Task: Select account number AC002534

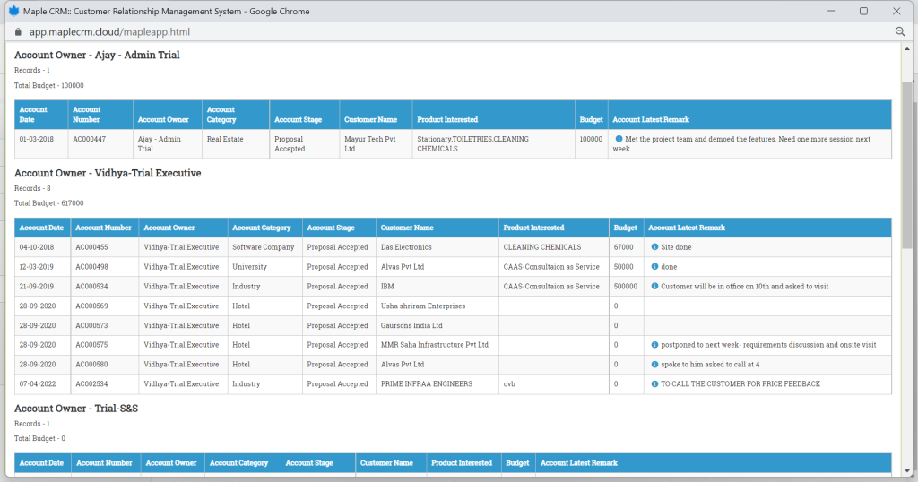Action: [x=92, y=383]
